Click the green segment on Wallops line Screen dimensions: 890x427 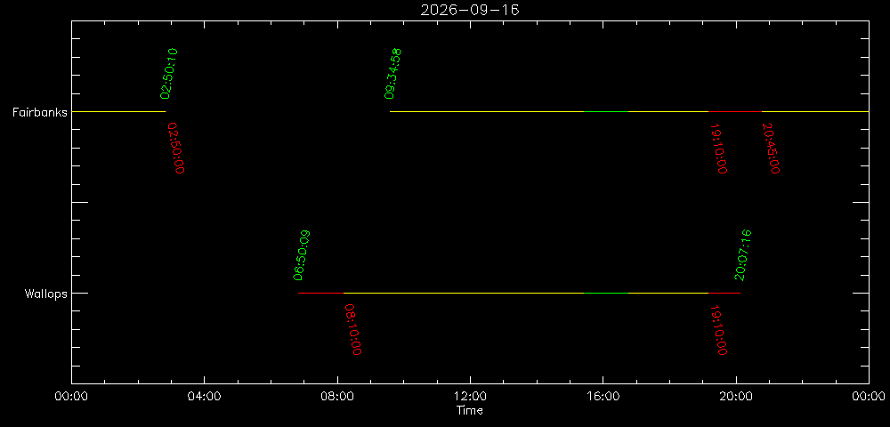[605, 294]
